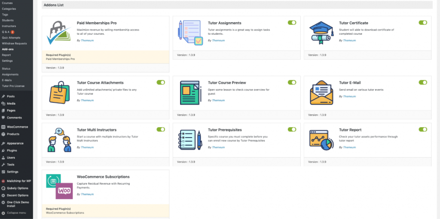This screenshot has height=219, width=440.
Task: Click the Comments bubble icon in sidebar
Action: click(x=3, y=117)
